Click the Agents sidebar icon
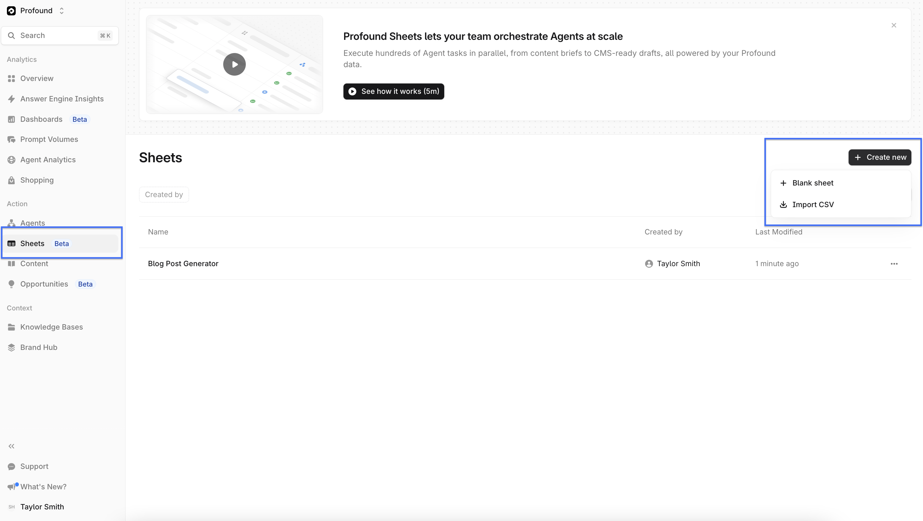The image size is (923, 521). point(12,223)
